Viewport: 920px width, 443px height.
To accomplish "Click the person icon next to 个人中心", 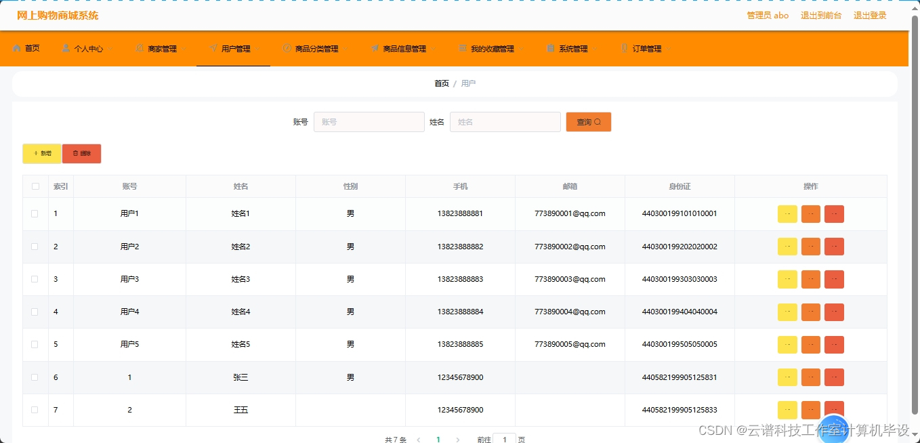I will tap(65, 47).
